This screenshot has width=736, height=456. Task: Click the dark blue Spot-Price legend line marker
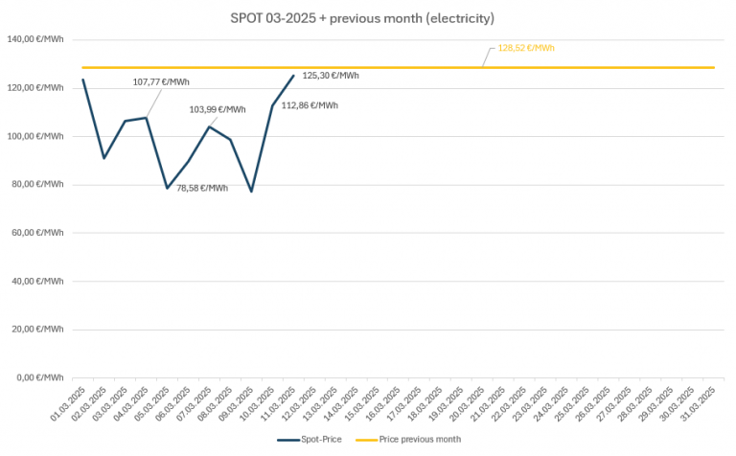pos(289,439)
